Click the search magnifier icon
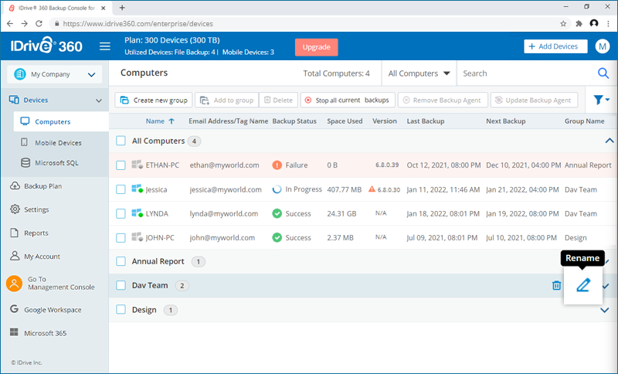This screenshot has height=374, width=618. pos(603,73)
